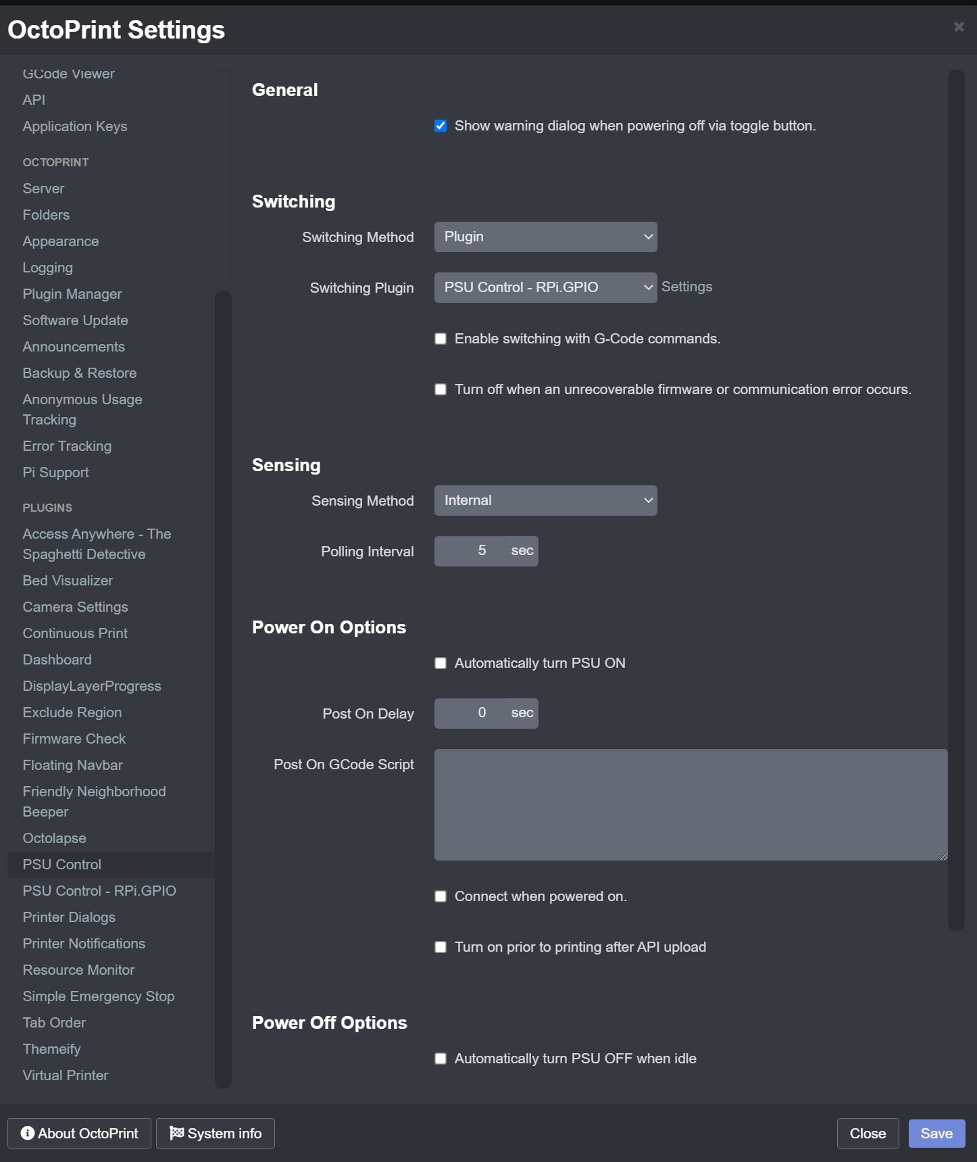977x1162 pixels.
Task: Open Backup & Restore
Action: (x=80, y=373)
